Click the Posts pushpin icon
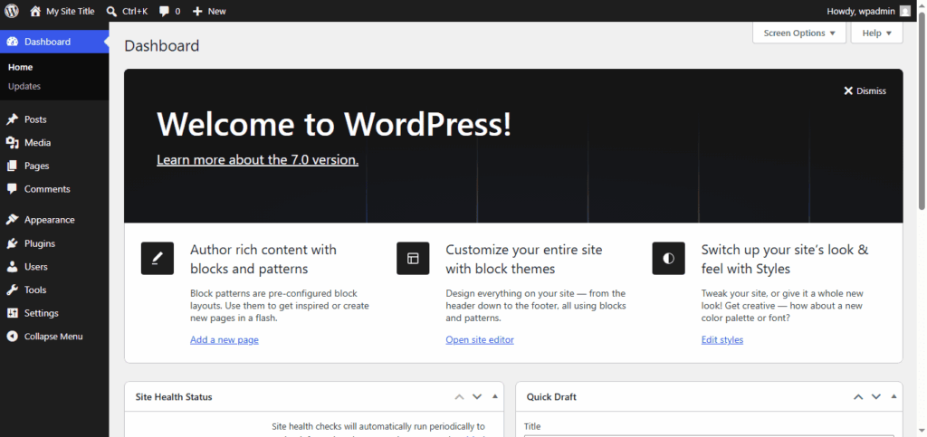The image size is (927, 437). 13,119
